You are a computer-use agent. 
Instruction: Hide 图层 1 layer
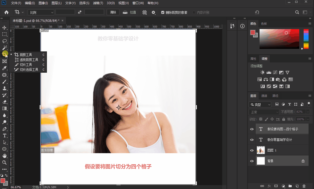pos(252,150)
